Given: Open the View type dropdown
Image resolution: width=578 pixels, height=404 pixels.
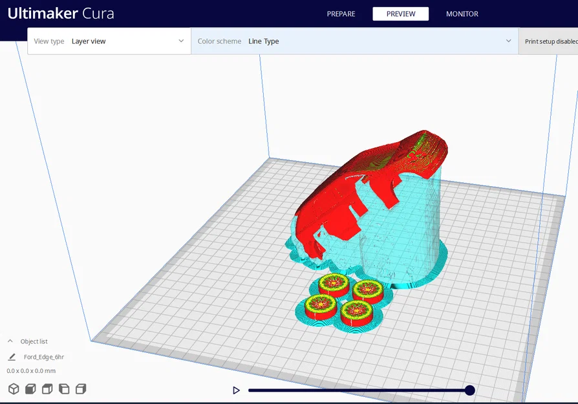Looking at the screenshot, I should (109, 41).
